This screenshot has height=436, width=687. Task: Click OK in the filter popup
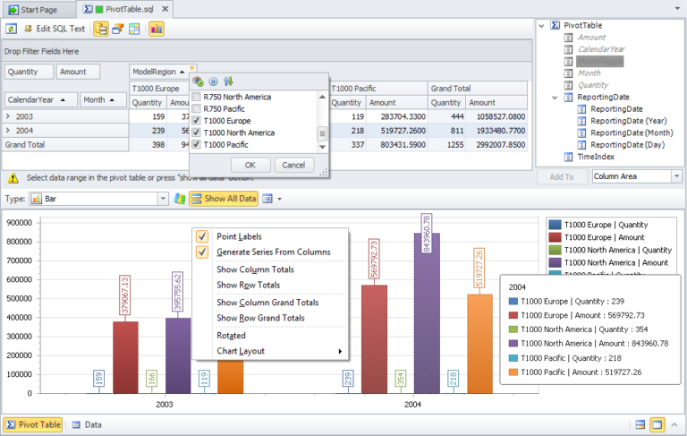pyautogui.click(x=250, y=165)
